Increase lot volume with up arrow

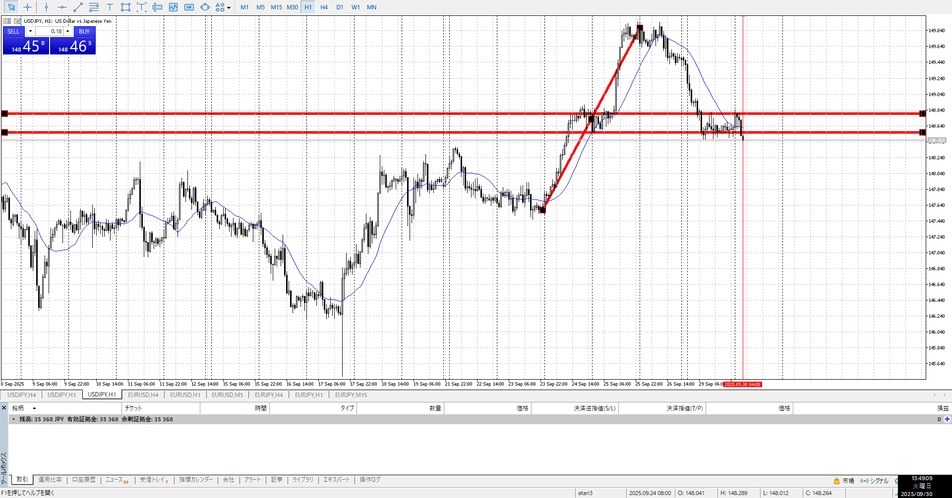click(68, 31)
